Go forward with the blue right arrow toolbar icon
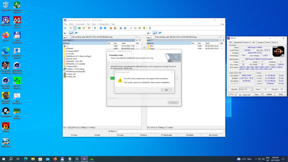The image size is (288, 162). tap(105, 28)
